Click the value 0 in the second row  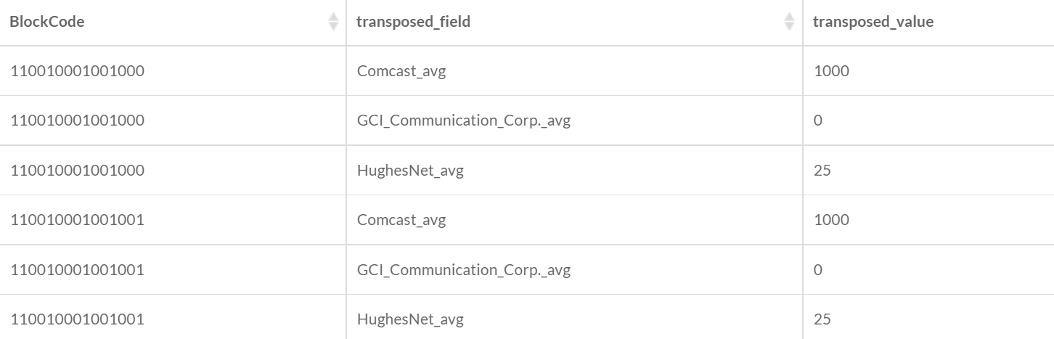pos(818,121)
